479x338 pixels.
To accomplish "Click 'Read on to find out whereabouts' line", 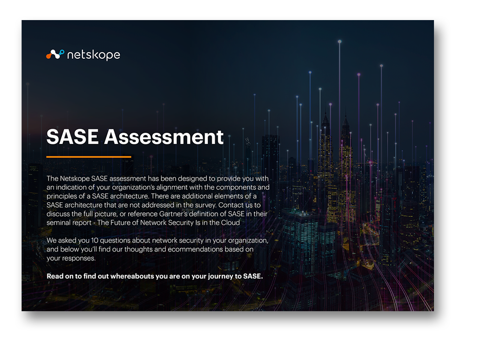I will pyautogui.click(x=155, y=276).
